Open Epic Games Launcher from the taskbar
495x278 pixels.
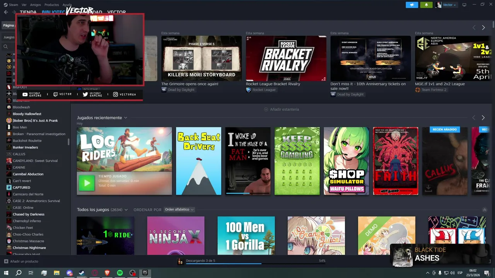click(x=145, y=273)
